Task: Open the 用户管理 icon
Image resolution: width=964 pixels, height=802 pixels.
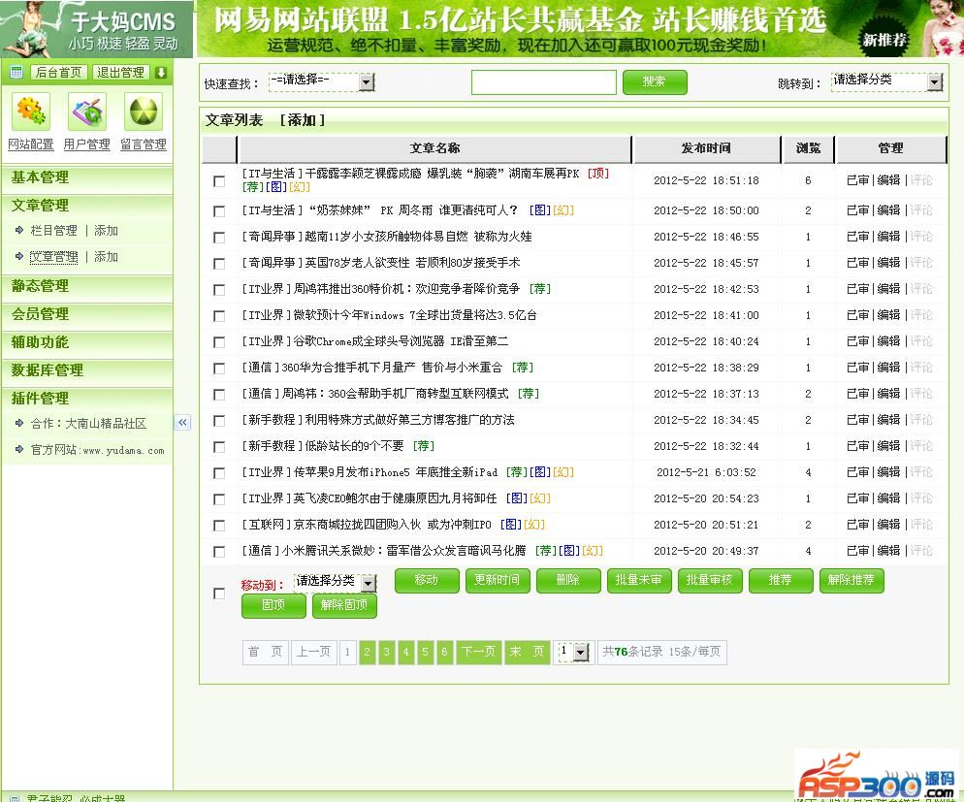Action: pyautogui.click(x=86, y=112)
